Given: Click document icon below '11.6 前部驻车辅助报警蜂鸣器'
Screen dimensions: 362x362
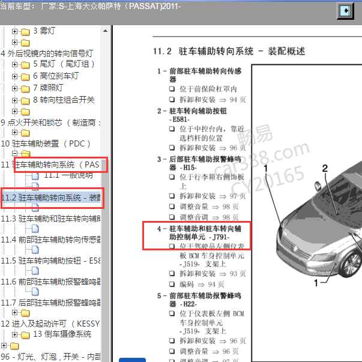Looking at the screenshot, I should tap(35, 292).
